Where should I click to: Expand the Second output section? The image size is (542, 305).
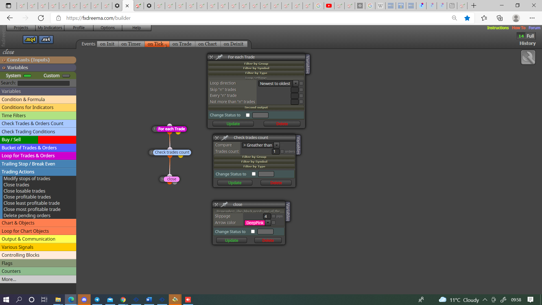256,107
